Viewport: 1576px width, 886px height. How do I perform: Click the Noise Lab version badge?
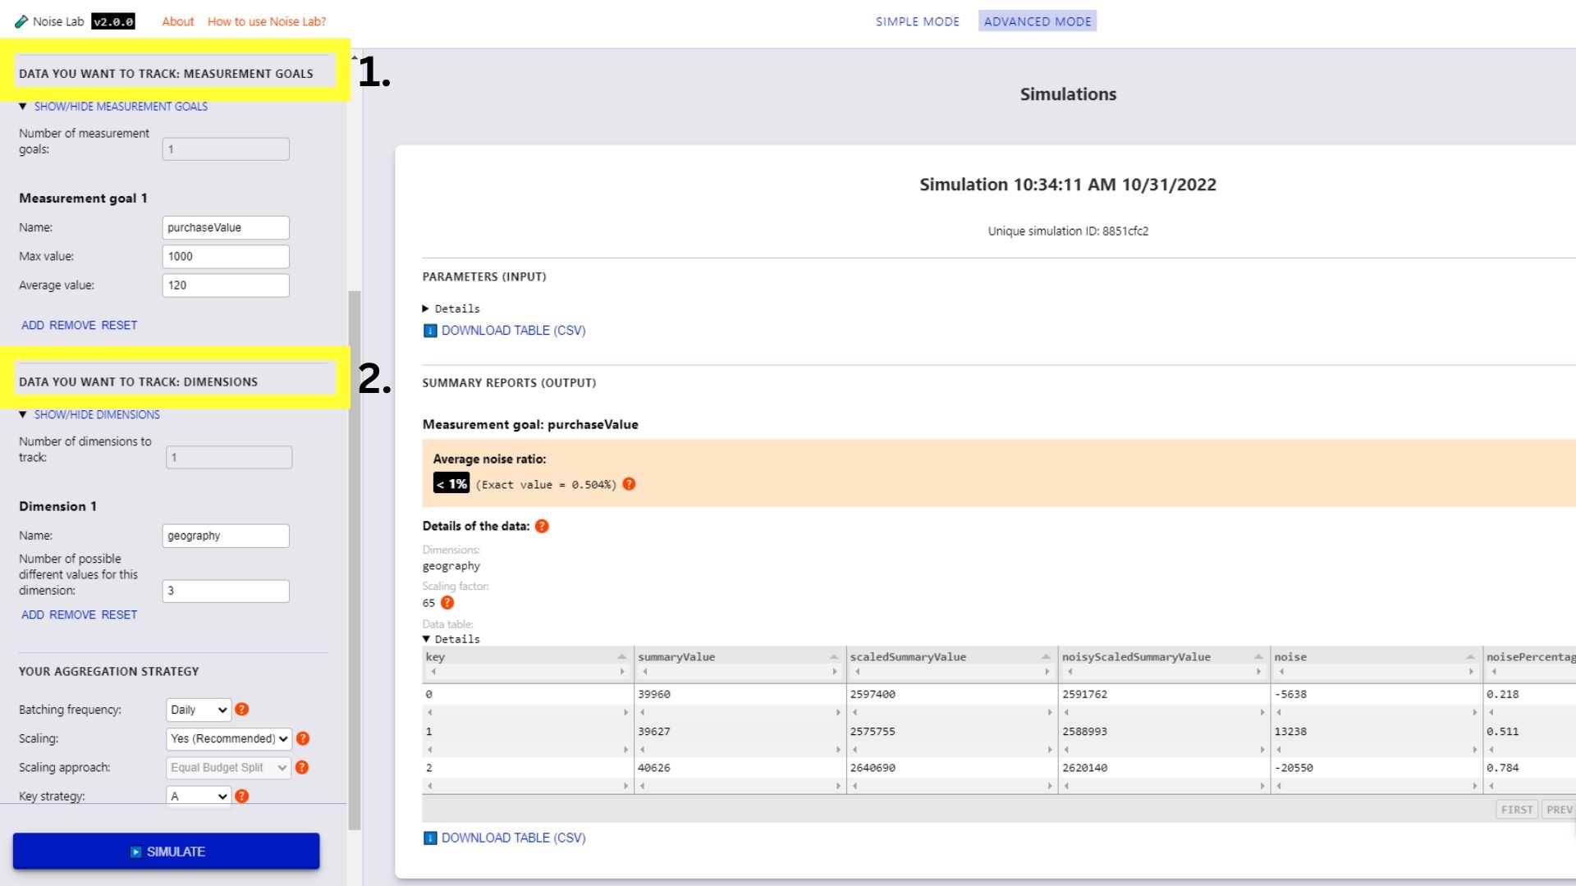113,21
